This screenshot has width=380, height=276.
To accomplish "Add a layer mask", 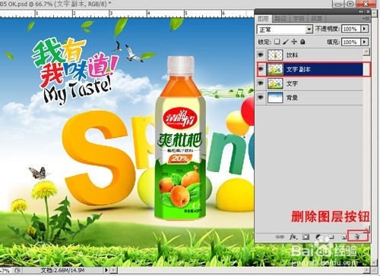I will pos(306,237).
